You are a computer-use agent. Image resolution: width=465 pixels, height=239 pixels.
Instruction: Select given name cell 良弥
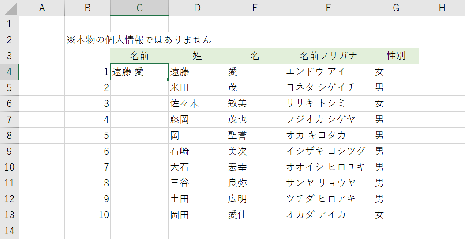click(x=255, y=183)
